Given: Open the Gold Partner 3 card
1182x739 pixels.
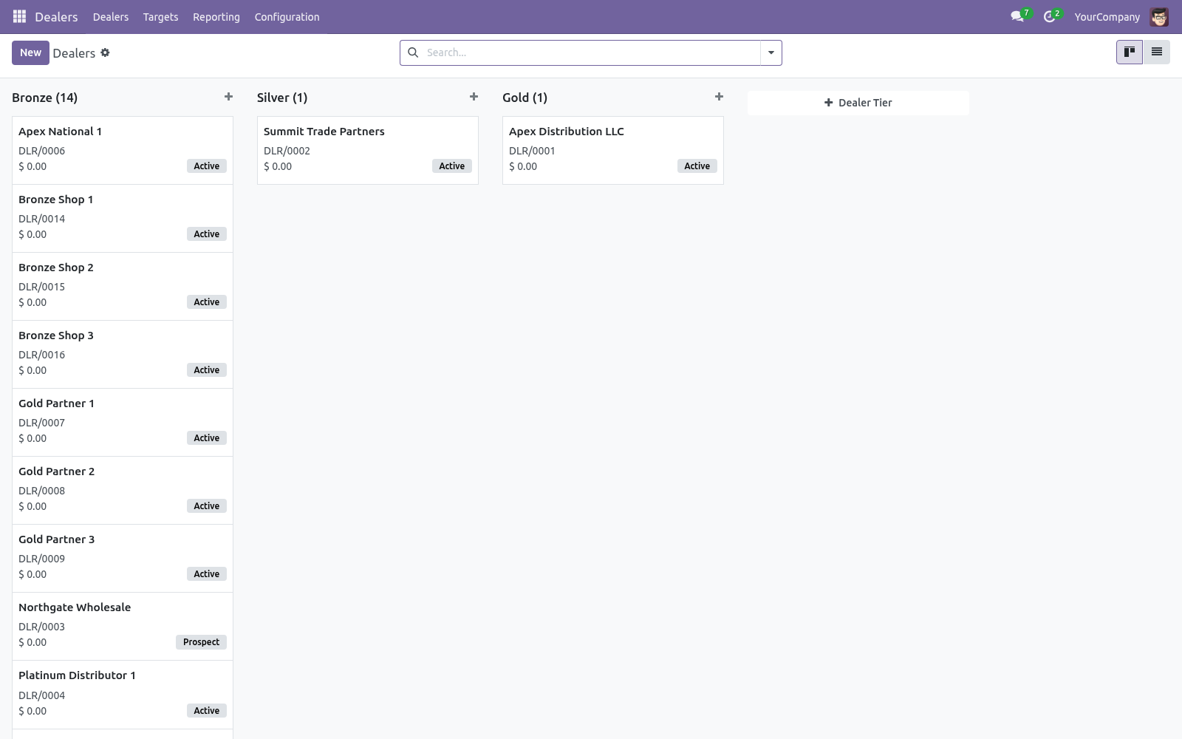Looking at the screenshot, I should (123, 558).
